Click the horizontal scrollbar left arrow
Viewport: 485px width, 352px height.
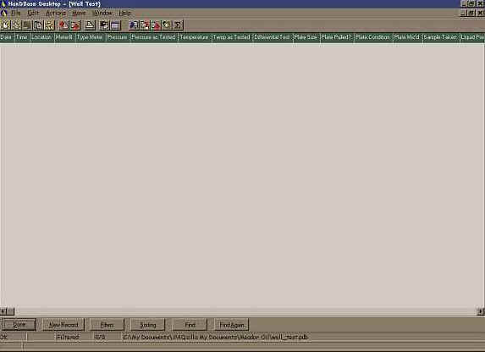(3, 311)
